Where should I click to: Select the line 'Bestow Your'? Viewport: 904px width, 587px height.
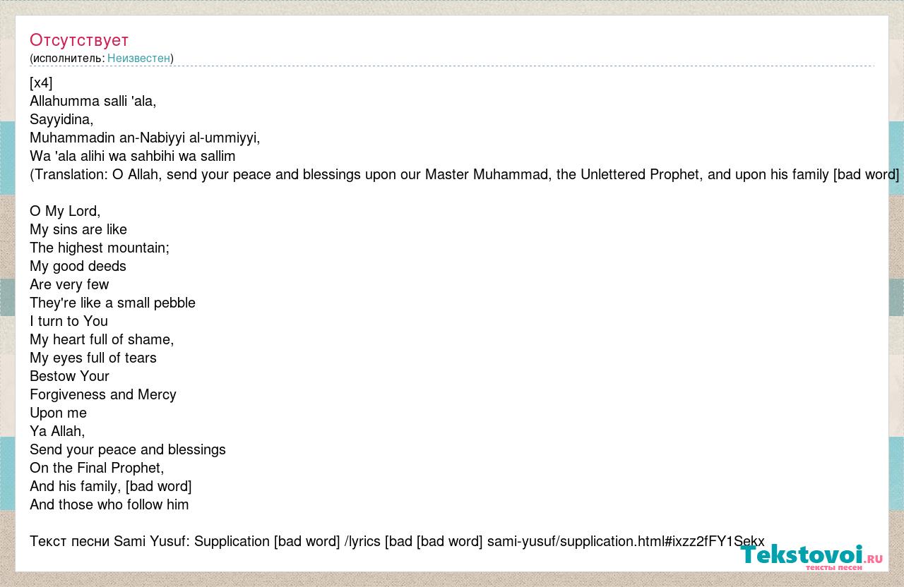(69, 376)
